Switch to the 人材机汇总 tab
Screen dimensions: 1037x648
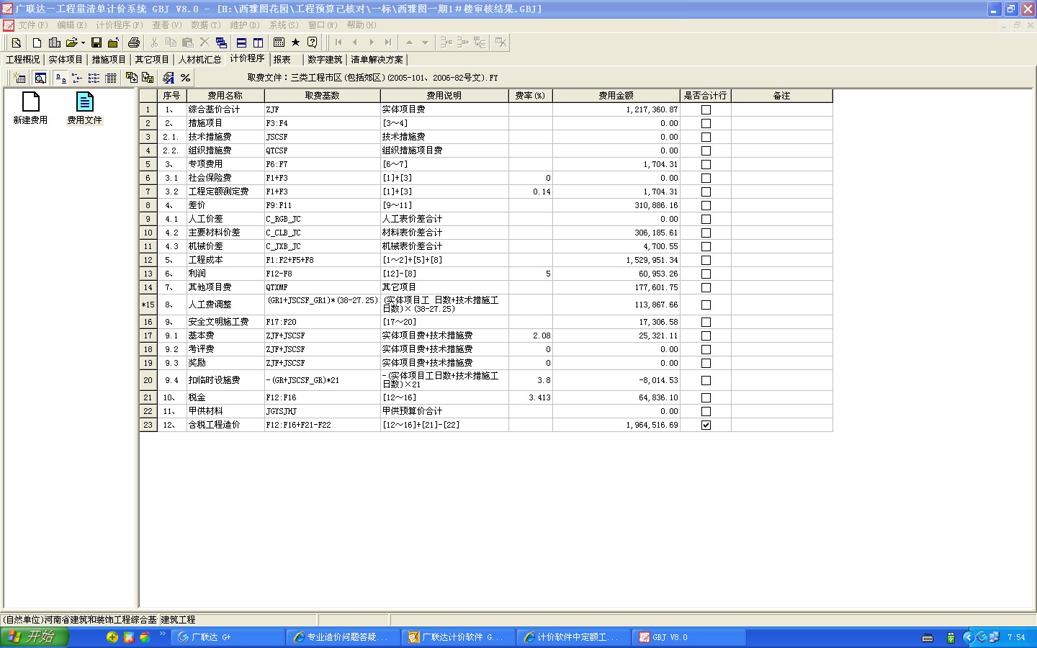200,60
